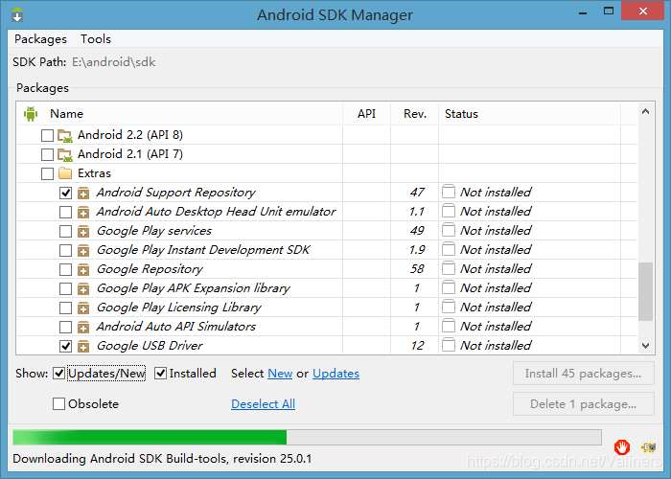Click the status icon next to Android Support Repository
The width and height of the screenshot is (671, 479).
tap(449, 192)
